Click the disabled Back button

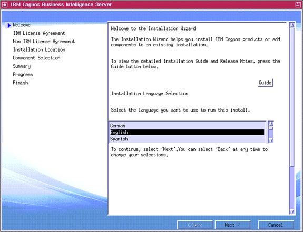(195, 225)
